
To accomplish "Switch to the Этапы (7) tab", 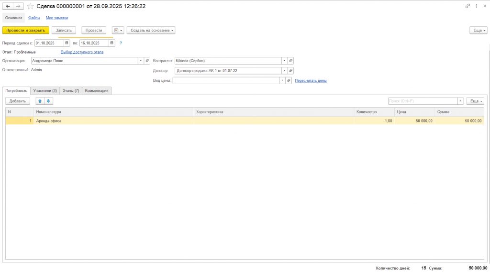I will (71, 90).
